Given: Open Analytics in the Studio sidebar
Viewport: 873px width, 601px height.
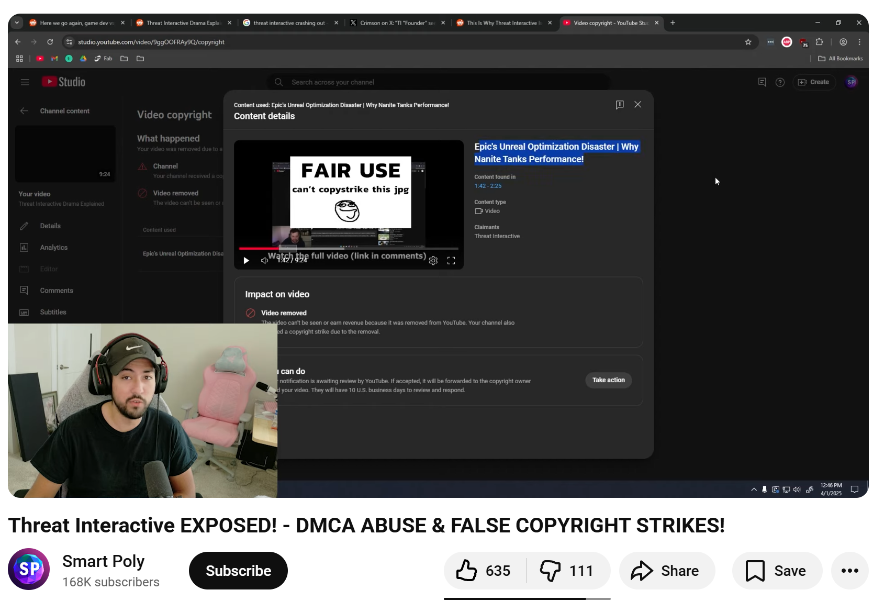Looking at the screenshot, I should coord(54,248).
